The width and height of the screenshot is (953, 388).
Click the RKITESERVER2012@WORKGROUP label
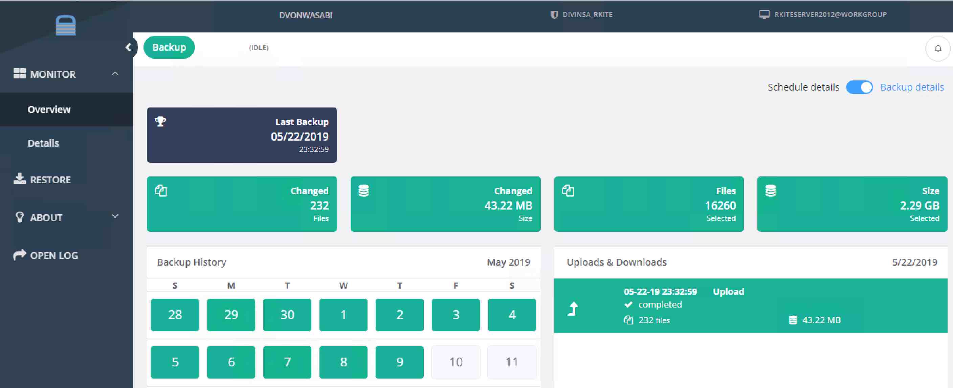click(x=830, y=15)
